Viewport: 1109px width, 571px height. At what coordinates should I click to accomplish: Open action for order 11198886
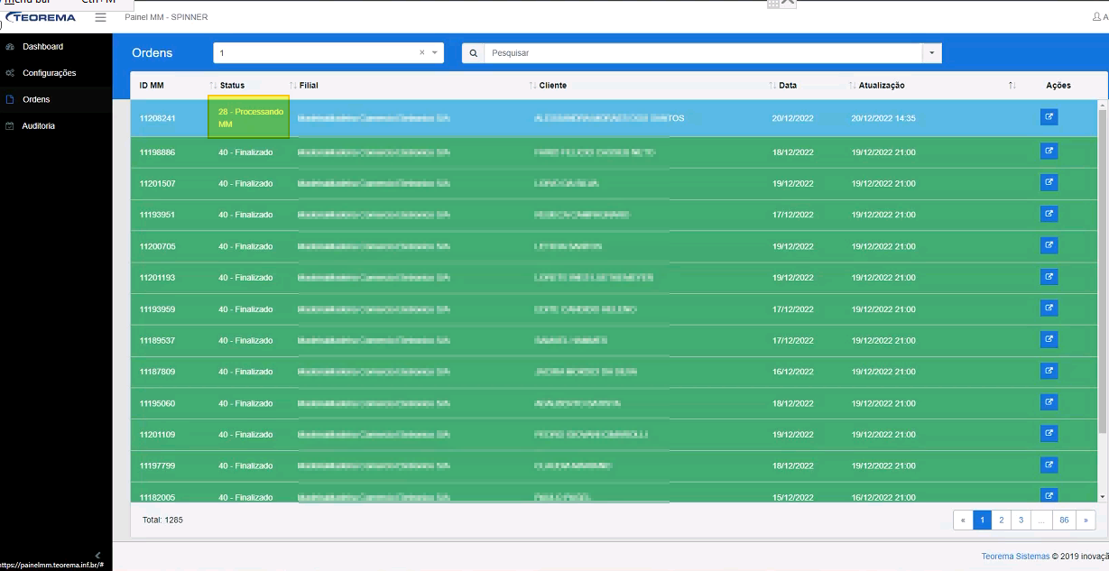pyautogui.click(x=1049, y=152)
